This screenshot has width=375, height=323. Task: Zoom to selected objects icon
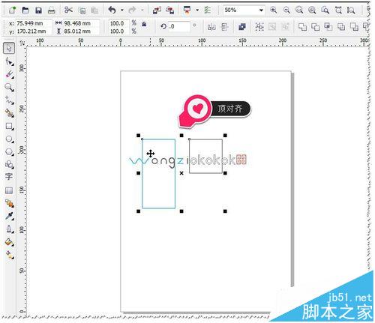pyautogui.click(x=299, y=10)
